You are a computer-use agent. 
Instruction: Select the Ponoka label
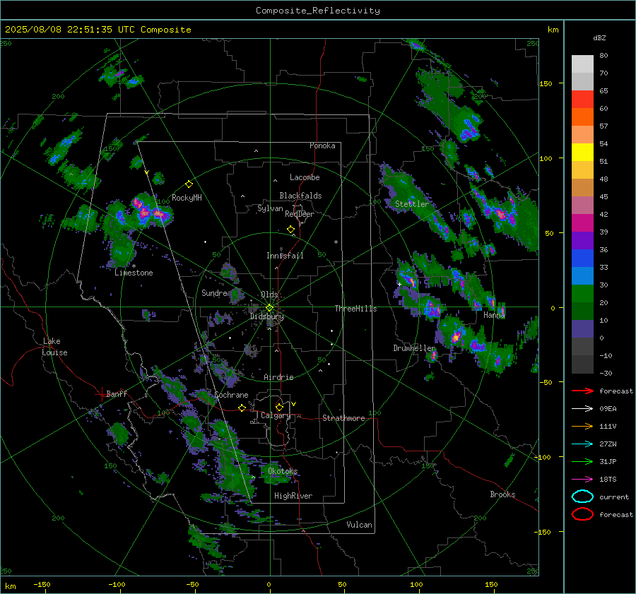point(322,145)
